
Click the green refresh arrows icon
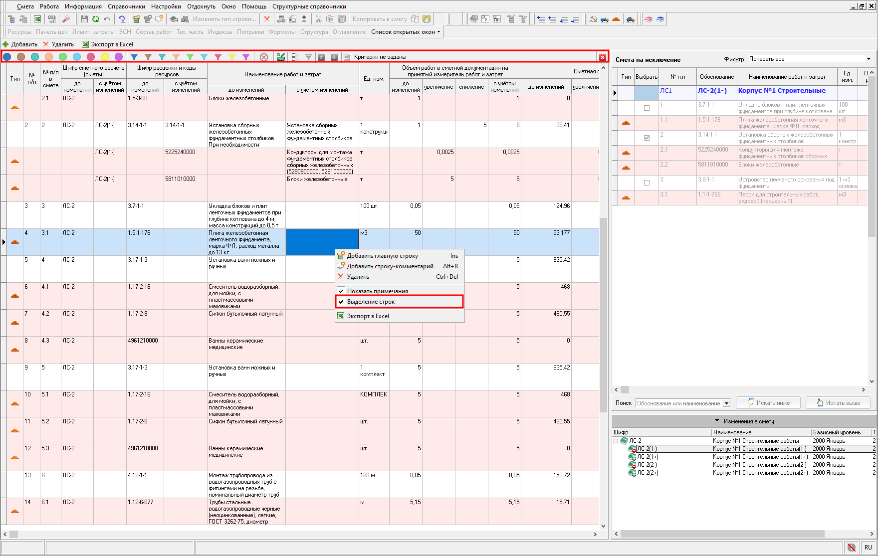[95, 19]
